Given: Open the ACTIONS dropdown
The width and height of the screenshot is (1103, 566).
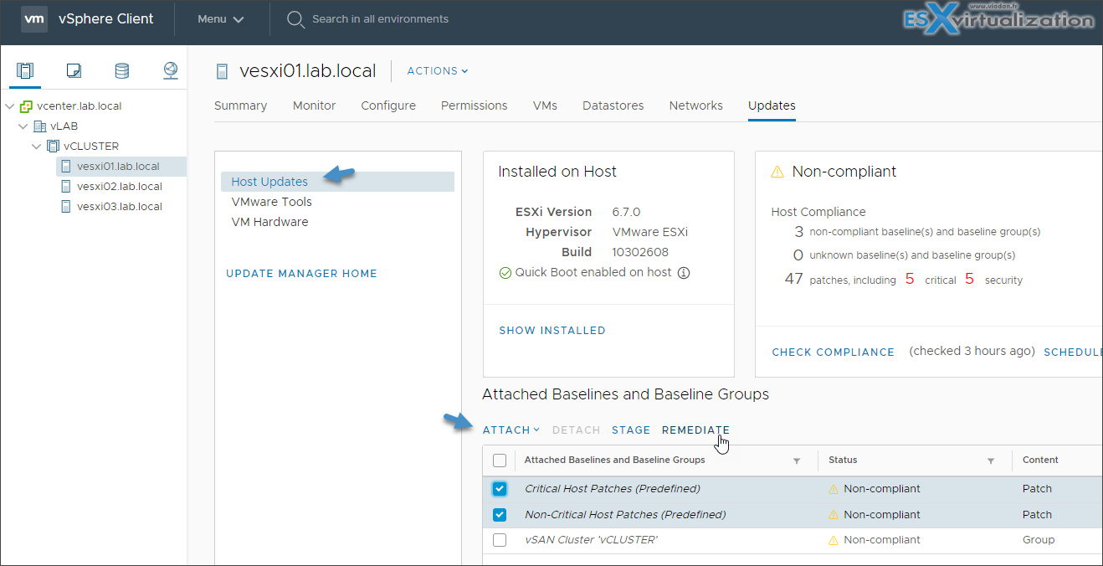Looking at the screenshot, I should point(438,71).
